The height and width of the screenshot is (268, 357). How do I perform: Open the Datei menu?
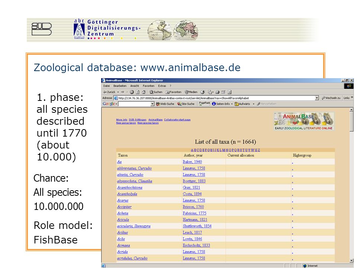(x=107, y=86)
